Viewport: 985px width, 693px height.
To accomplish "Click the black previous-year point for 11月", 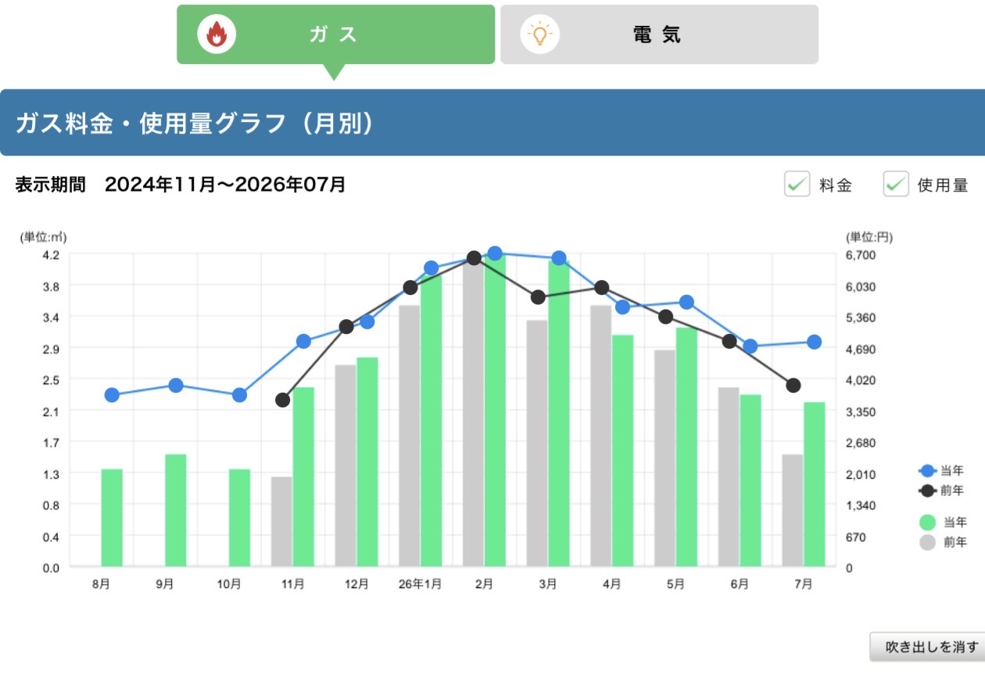I will coord(283,400).
